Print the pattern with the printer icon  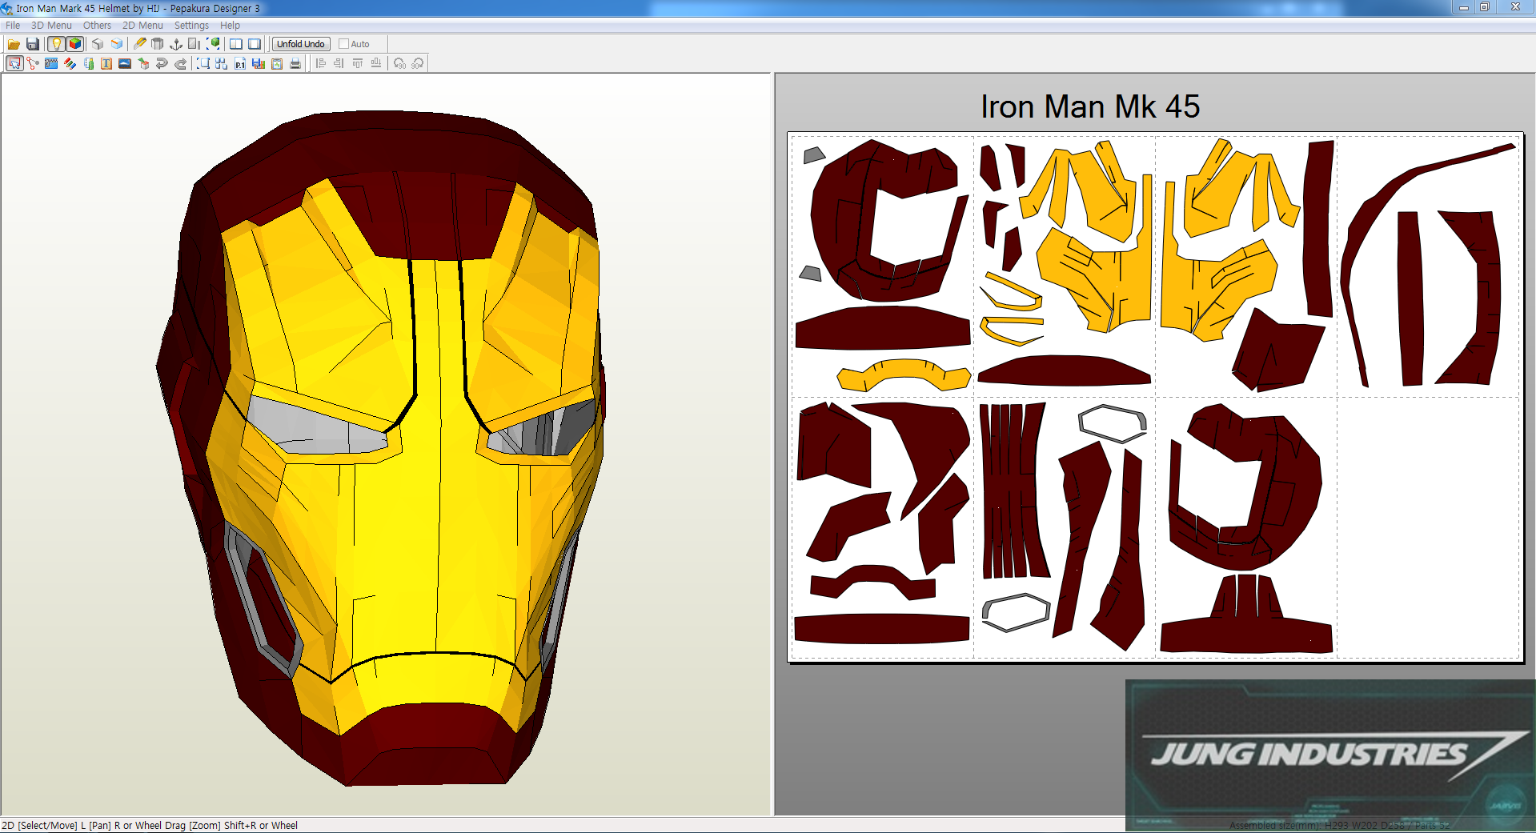tap(295, 63)
